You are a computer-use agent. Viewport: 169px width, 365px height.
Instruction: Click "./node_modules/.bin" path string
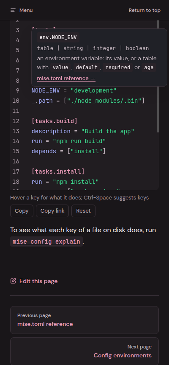(104, 101)
